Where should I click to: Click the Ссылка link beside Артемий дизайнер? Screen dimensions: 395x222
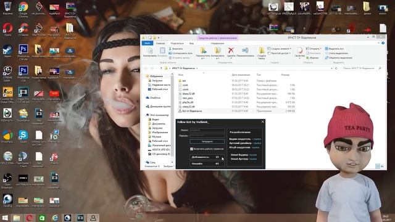(257, 143)
